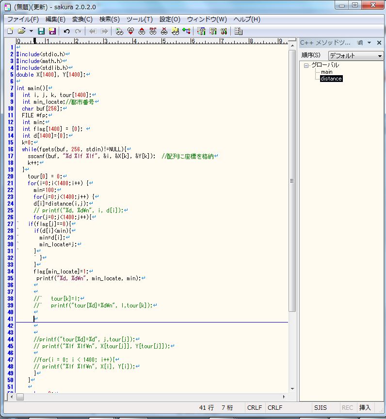
Task: Open the recent files dropdown arrow
Action: tap(31, 31)
